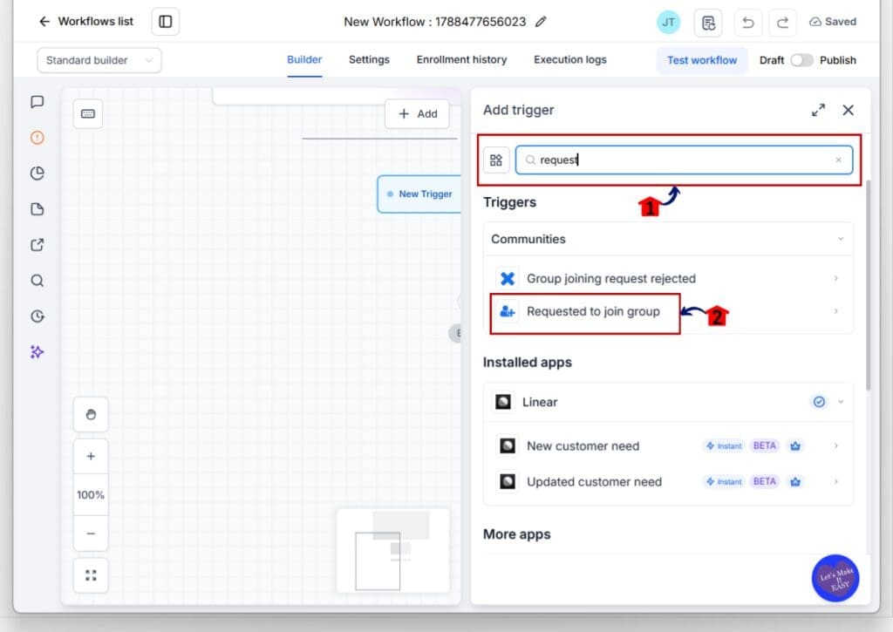The height and width of the screenshot is (632, 893).
Task: Click the More apps heading
Action: (x=516, y=534)
